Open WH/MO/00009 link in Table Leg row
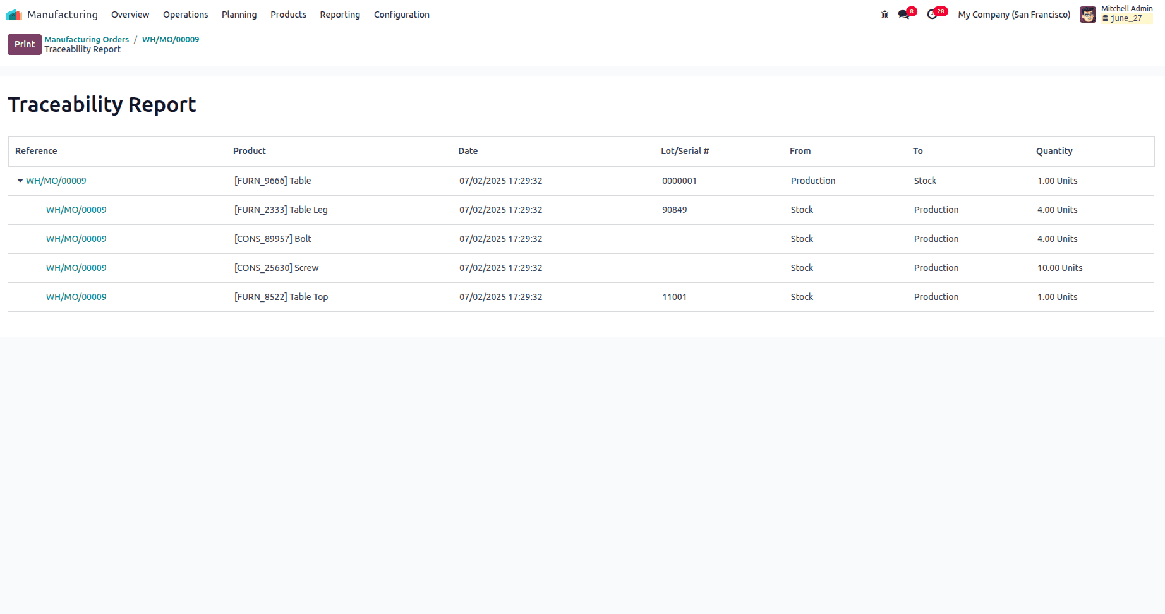The image size is (1165, 614). (x=76, y=210)
